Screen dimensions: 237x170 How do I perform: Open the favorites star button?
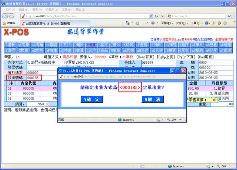(8, 23)
